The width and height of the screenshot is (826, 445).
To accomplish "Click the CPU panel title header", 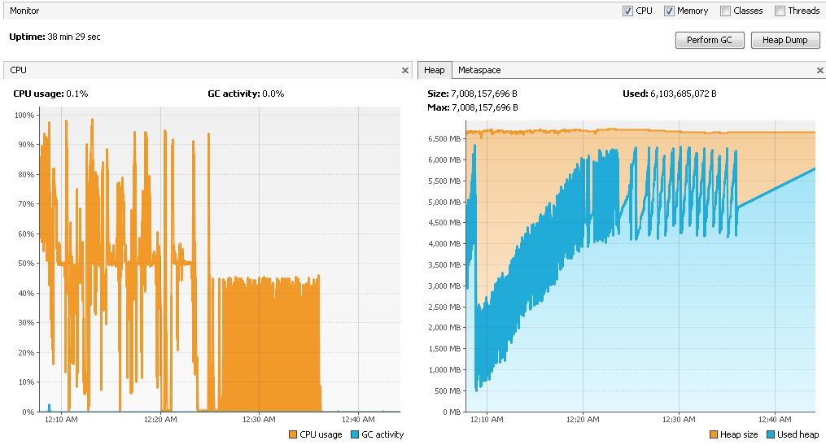I will (19, 71).
